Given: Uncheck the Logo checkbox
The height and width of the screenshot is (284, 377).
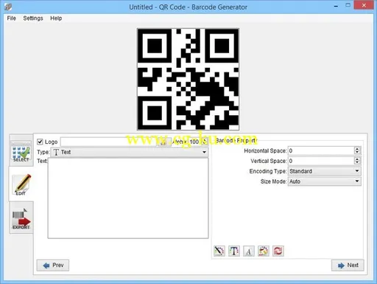Looking at the screenshot, I should [40, 142].
